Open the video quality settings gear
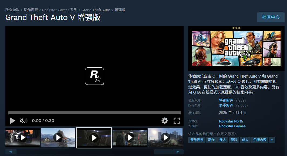Screen dimensions: 287x156 165,121
